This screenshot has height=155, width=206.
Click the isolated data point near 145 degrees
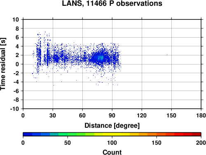[x=167, y=55]
